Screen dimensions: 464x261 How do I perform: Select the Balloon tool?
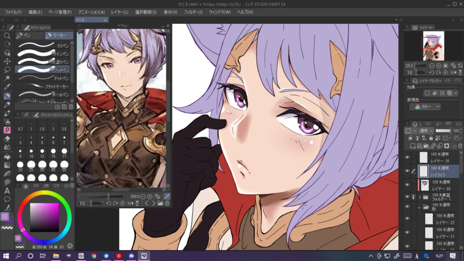(7, 199)
